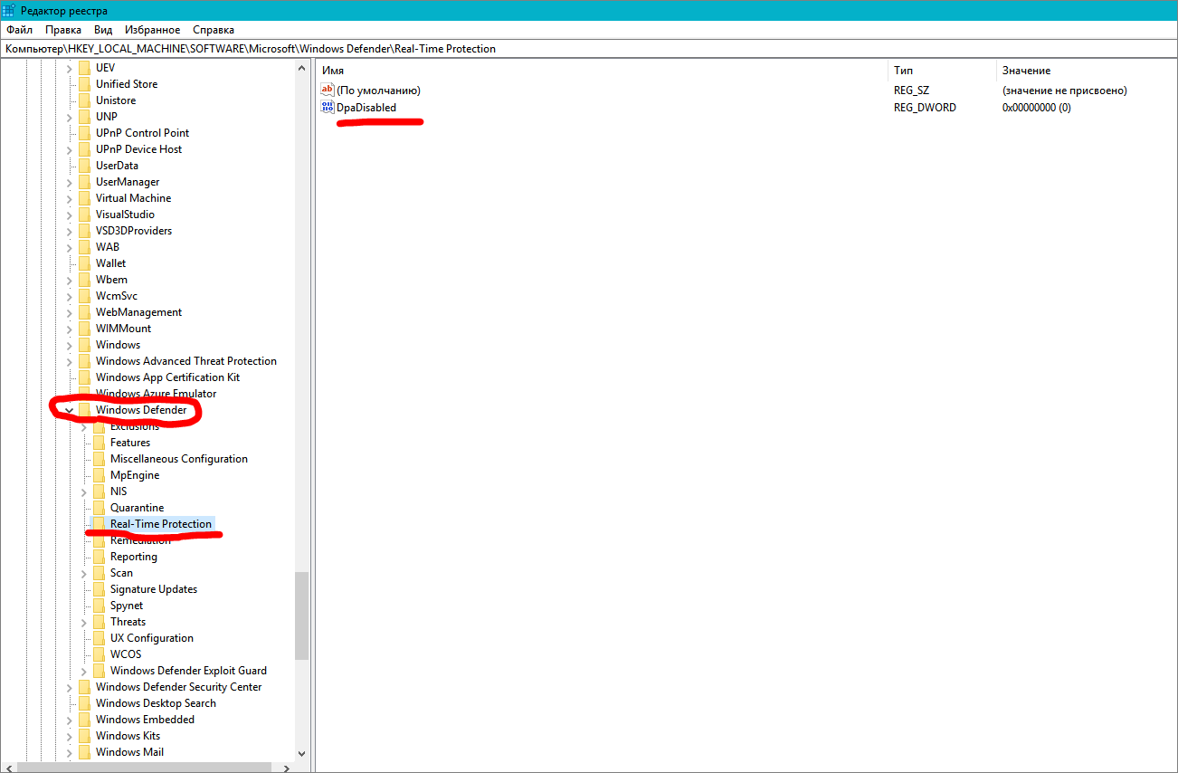This screenshot has width=1178, height=773.
Task: Click the Miscellaneous Configuration folder icon
Action: pyautogui.click(x=99, y=459)
